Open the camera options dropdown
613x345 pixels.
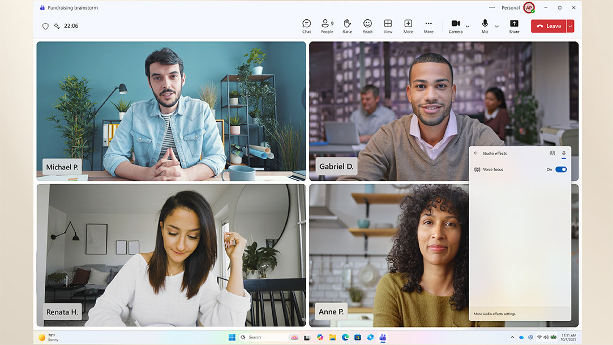468,25
